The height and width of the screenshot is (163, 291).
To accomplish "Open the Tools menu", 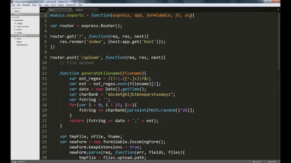I will click(x=53, y=5).
